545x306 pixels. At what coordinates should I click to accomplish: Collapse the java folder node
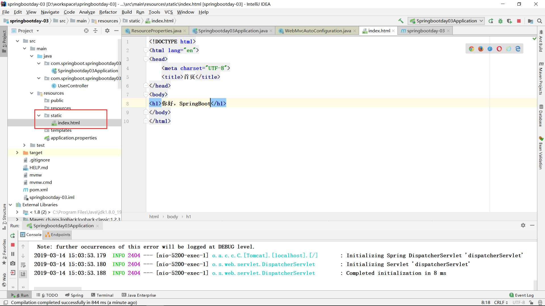coord(32,56)
